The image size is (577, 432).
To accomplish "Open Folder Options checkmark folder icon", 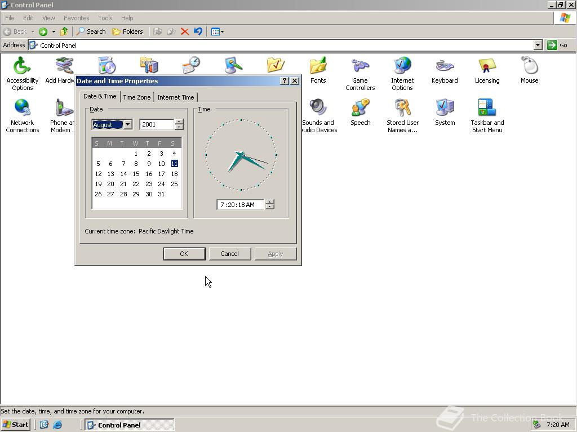I will pyautogui.click(x=276, y=65).
